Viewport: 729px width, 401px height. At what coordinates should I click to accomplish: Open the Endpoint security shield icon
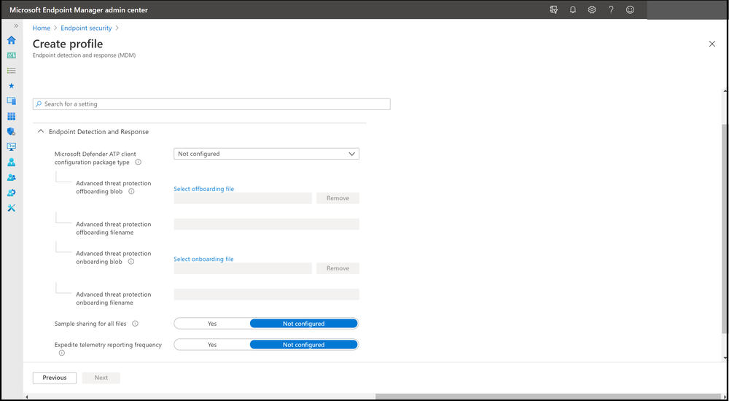coord(12,132)
